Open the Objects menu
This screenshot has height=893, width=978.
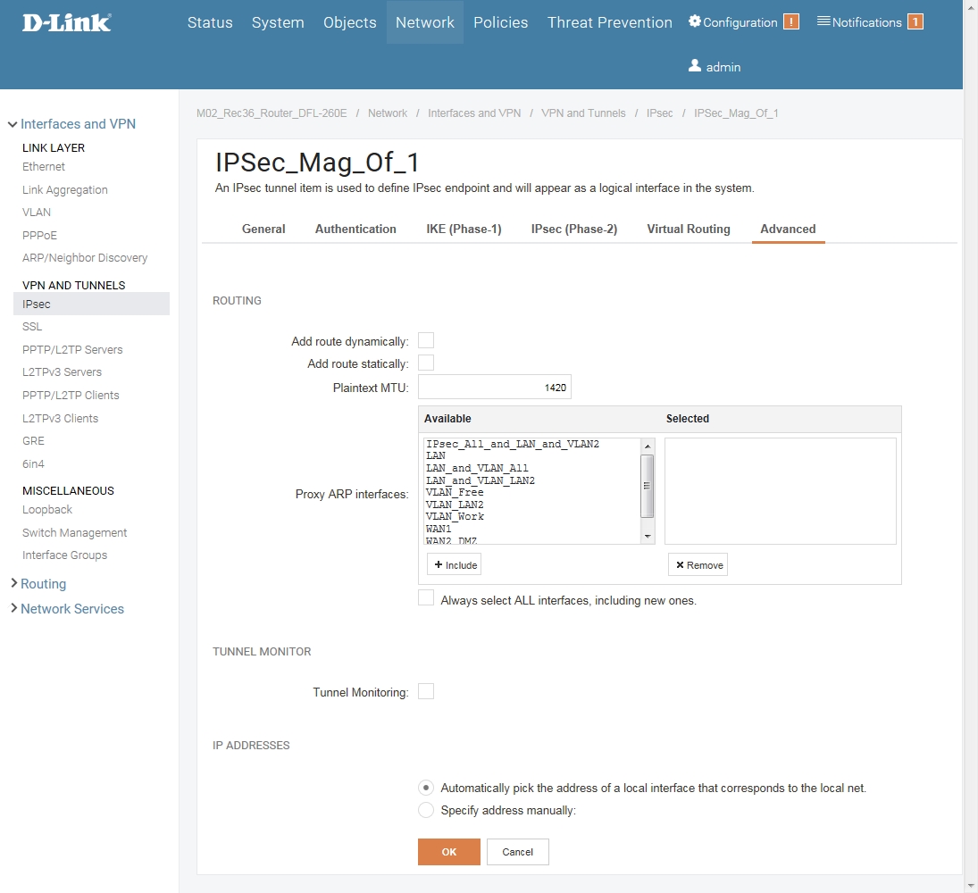click(x=349, y=22)
